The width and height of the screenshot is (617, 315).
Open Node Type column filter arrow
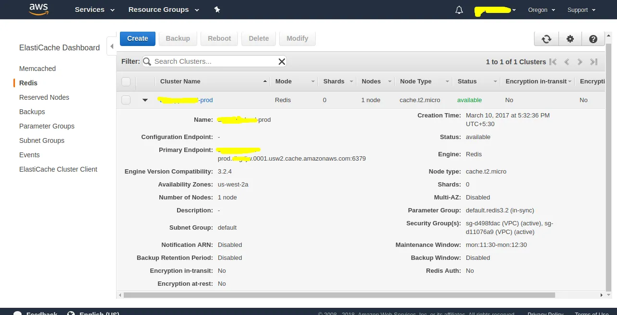(447, 82)
